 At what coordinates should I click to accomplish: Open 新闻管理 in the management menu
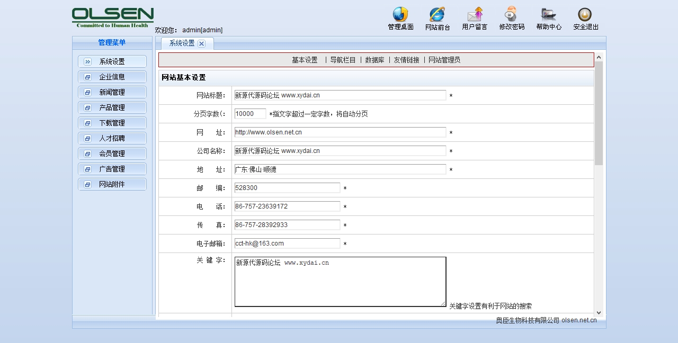(x=112, y=93)
